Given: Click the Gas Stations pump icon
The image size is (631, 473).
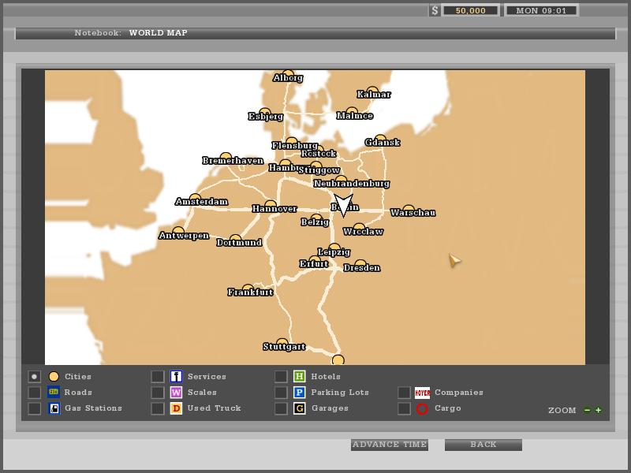Looking at the screenshot, I should (54, 408).
